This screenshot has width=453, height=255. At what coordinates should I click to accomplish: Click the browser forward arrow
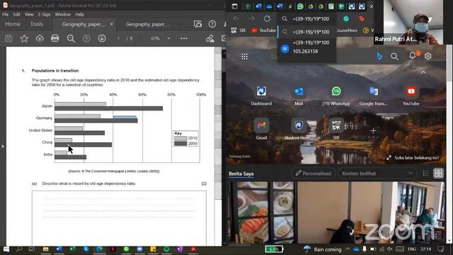pyautogui.click(x=252, y=18)
